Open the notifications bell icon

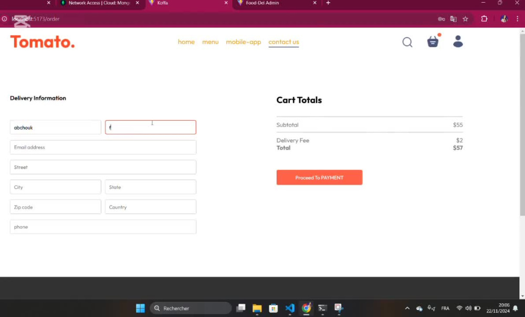516,308
